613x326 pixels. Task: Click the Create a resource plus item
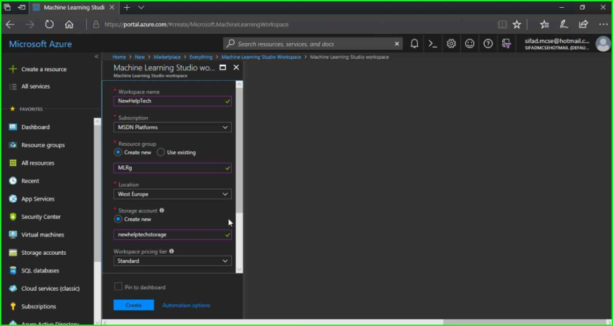pos(38,69)
